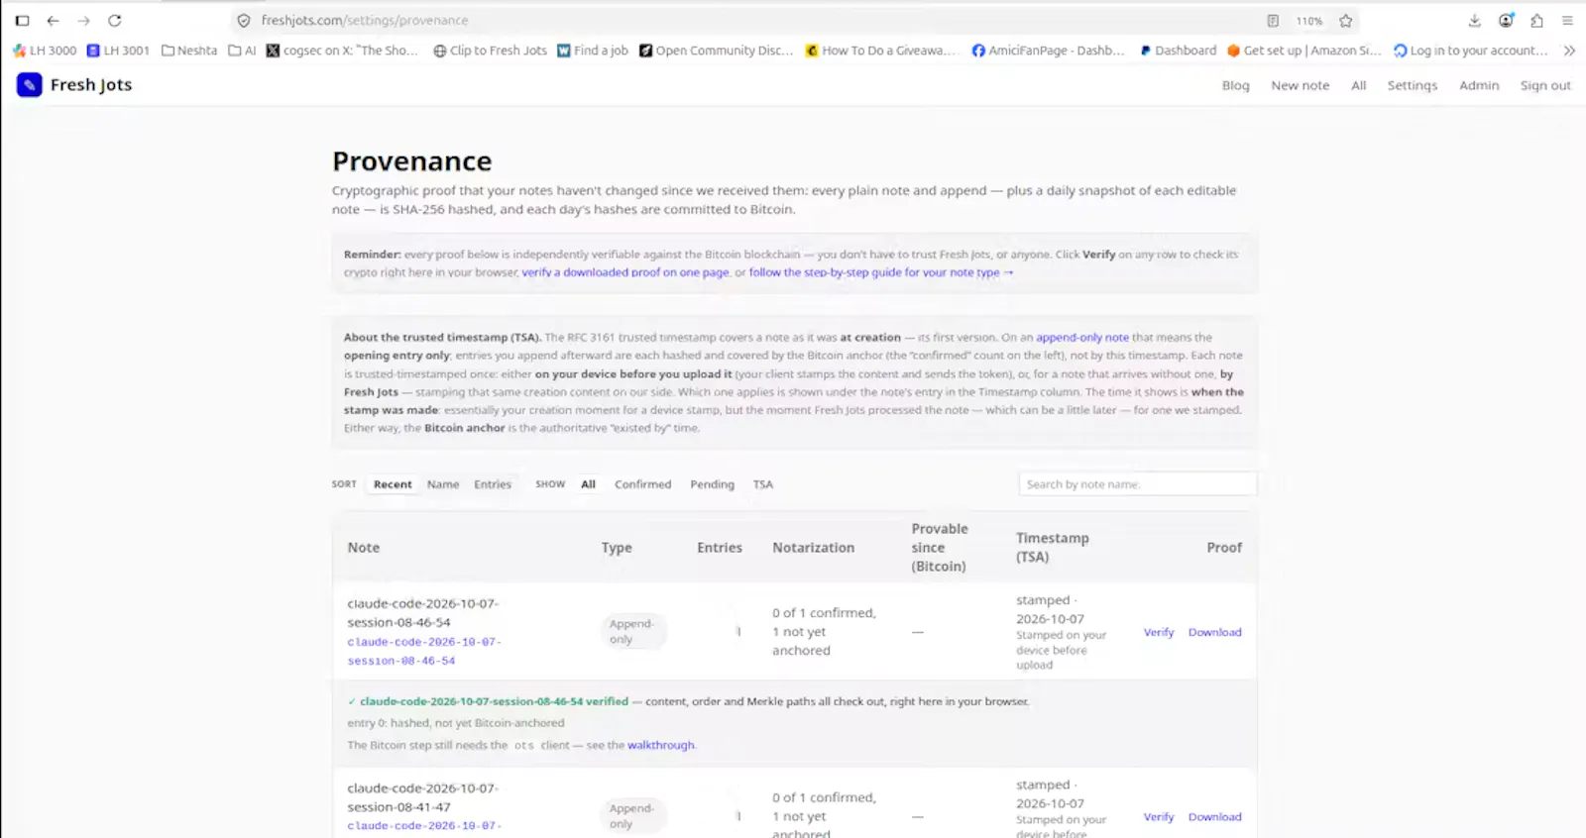
Task: Bookmark this page with the star icon
Action: (1346, 20)
